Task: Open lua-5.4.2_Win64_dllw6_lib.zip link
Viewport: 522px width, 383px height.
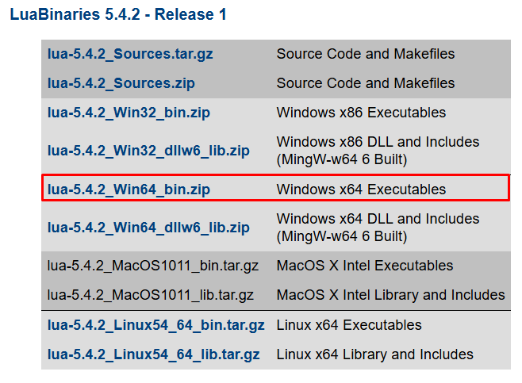Action: [x=148, y=228]
